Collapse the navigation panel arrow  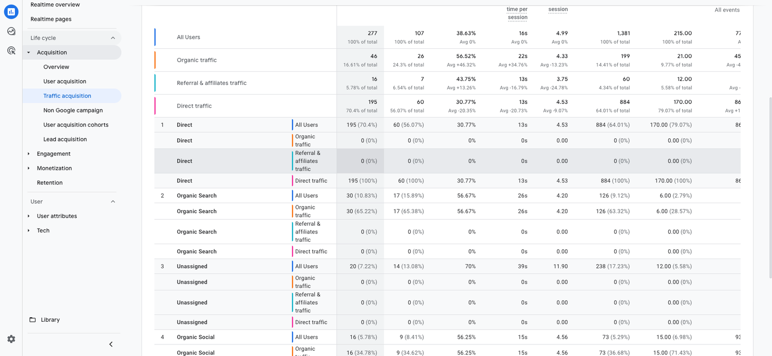click(111, 344)
